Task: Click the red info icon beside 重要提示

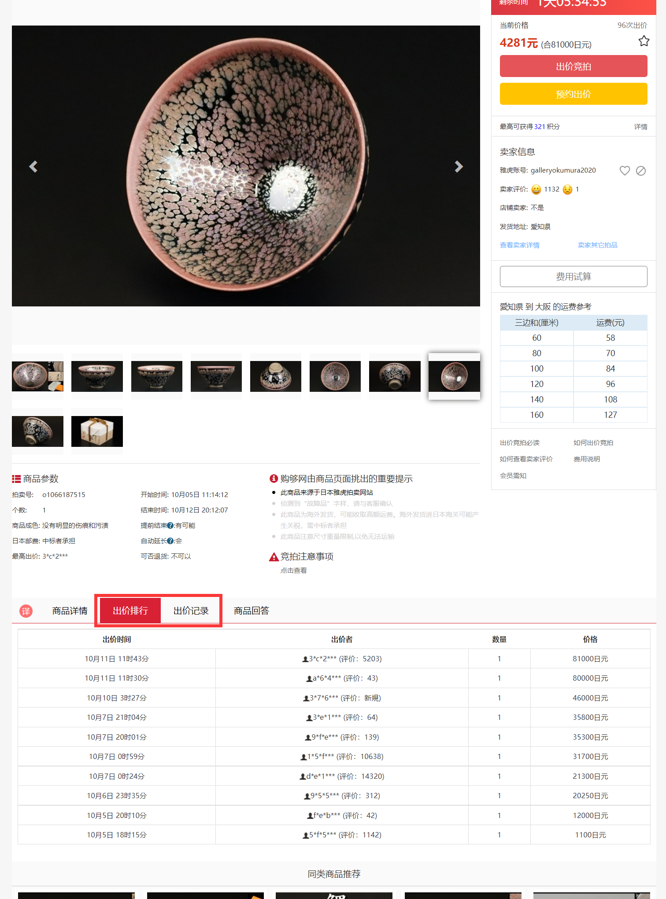Action: click(274, 479)
